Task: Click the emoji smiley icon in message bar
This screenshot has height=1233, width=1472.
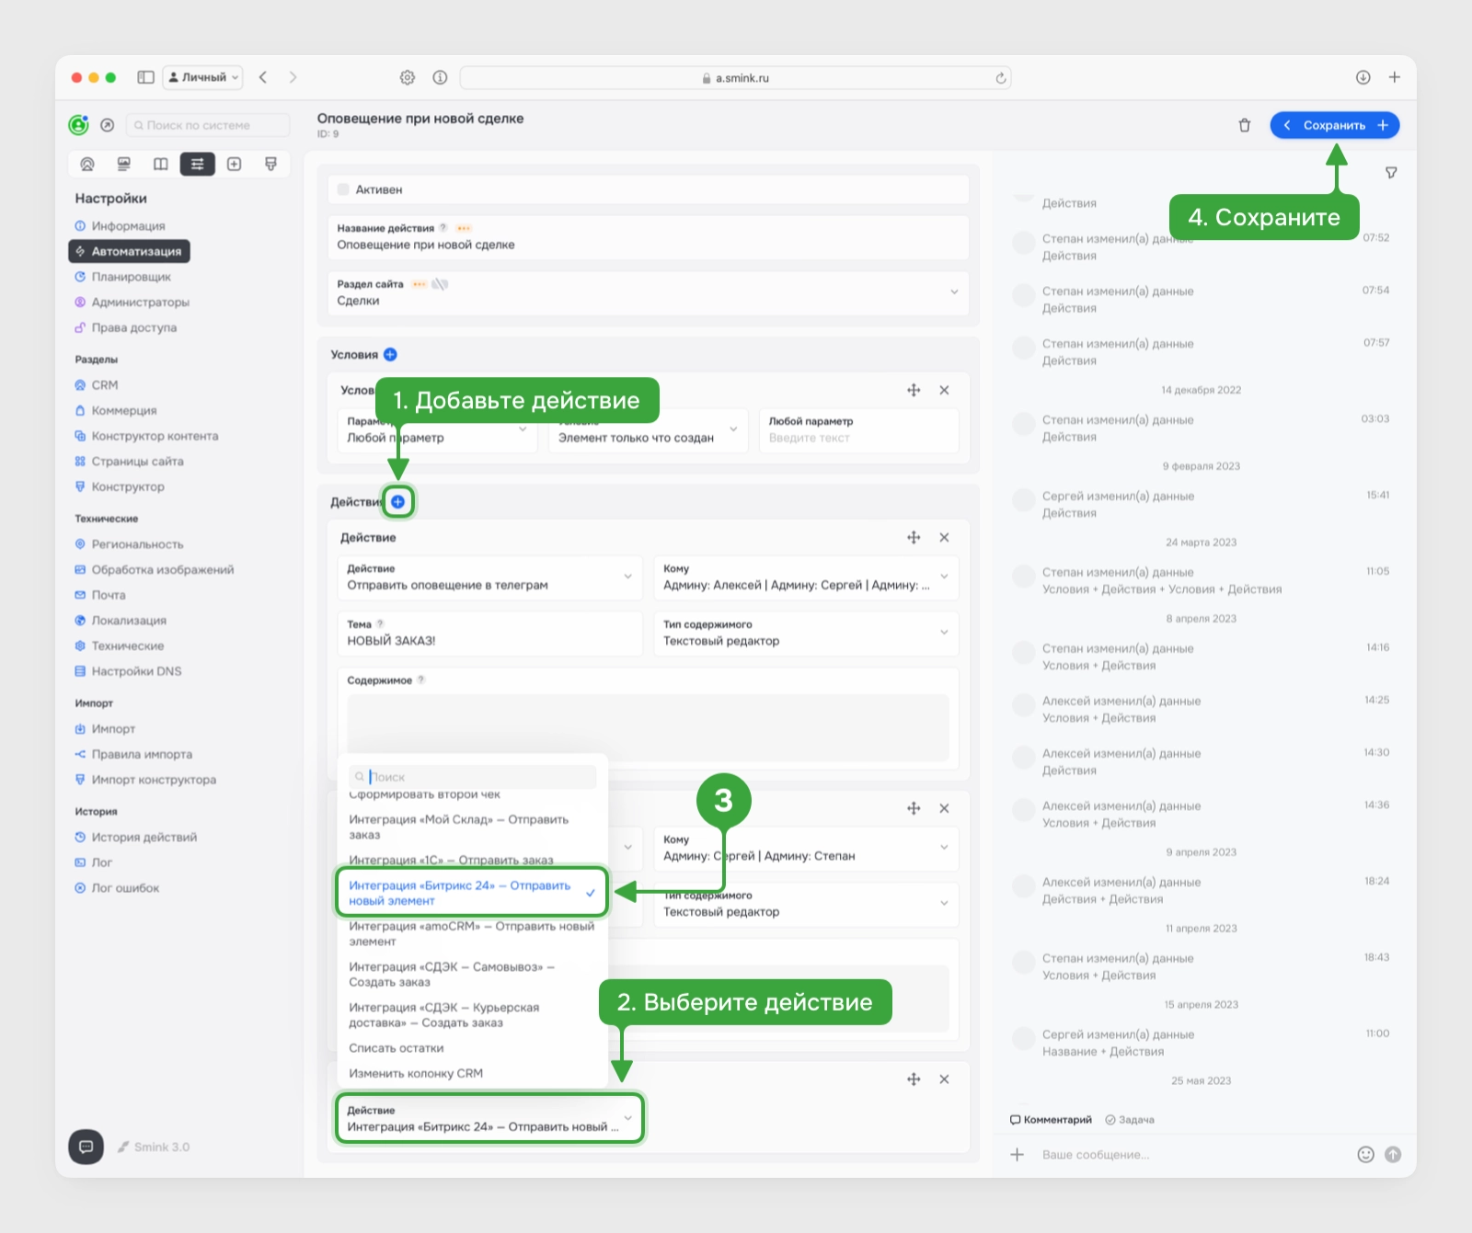Action: tap(1366, 1154)
